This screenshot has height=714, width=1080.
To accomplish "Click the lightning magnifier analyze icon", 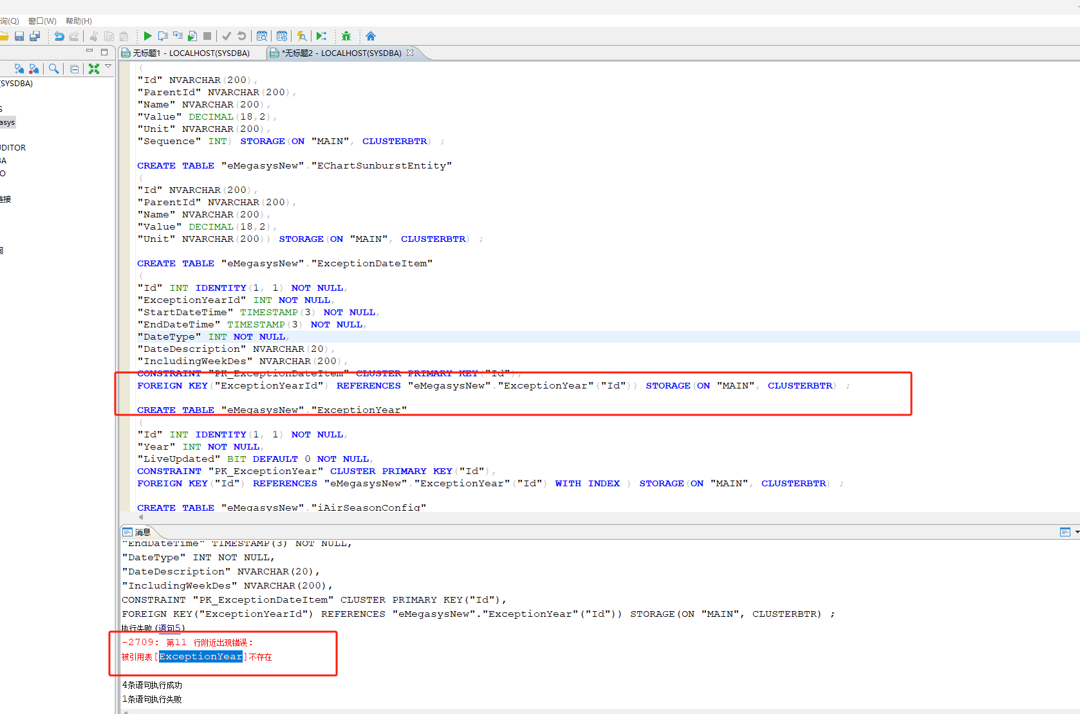I will [x=302, y=36].
